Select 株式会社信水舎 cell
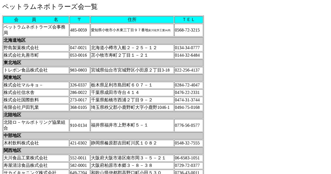Viewport: 331px width, 174px height. 36,93
